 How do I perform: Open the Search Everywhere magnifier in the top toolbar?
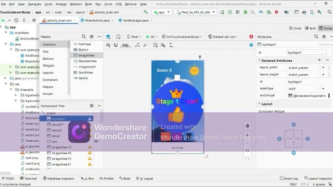click(x=329, y=12)
